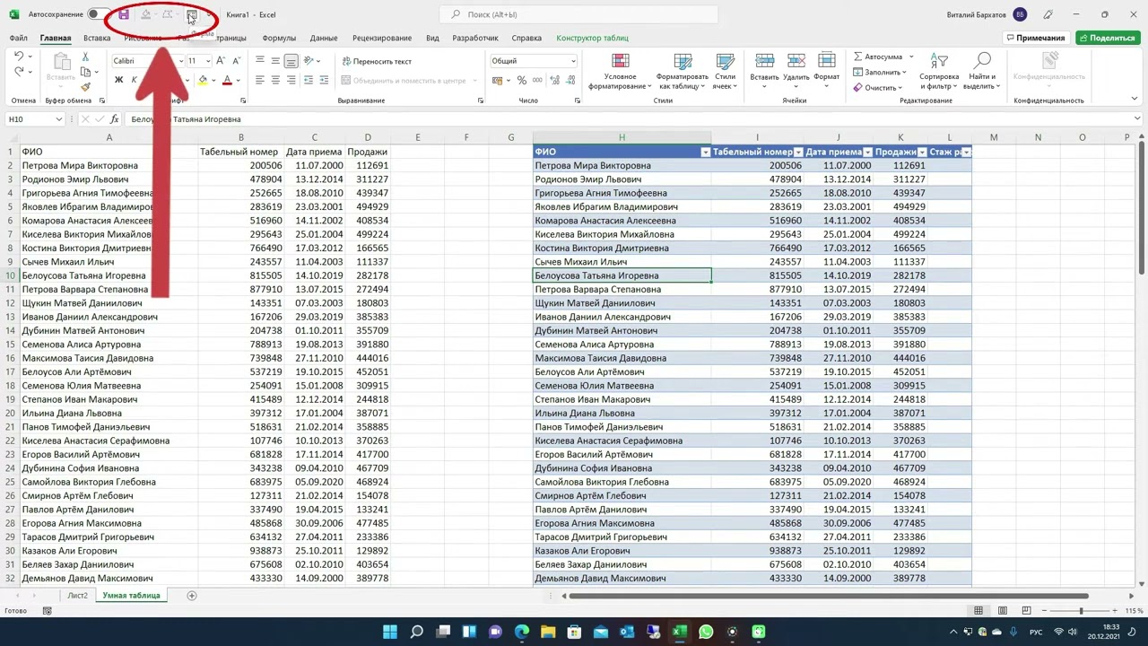The image size is (1148, 646).
Task: Open Условное форматирование menu
Action: point(620,71)
